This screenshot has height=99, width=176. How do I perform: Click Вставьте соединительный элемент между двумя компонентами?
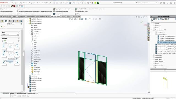(34, 11)
